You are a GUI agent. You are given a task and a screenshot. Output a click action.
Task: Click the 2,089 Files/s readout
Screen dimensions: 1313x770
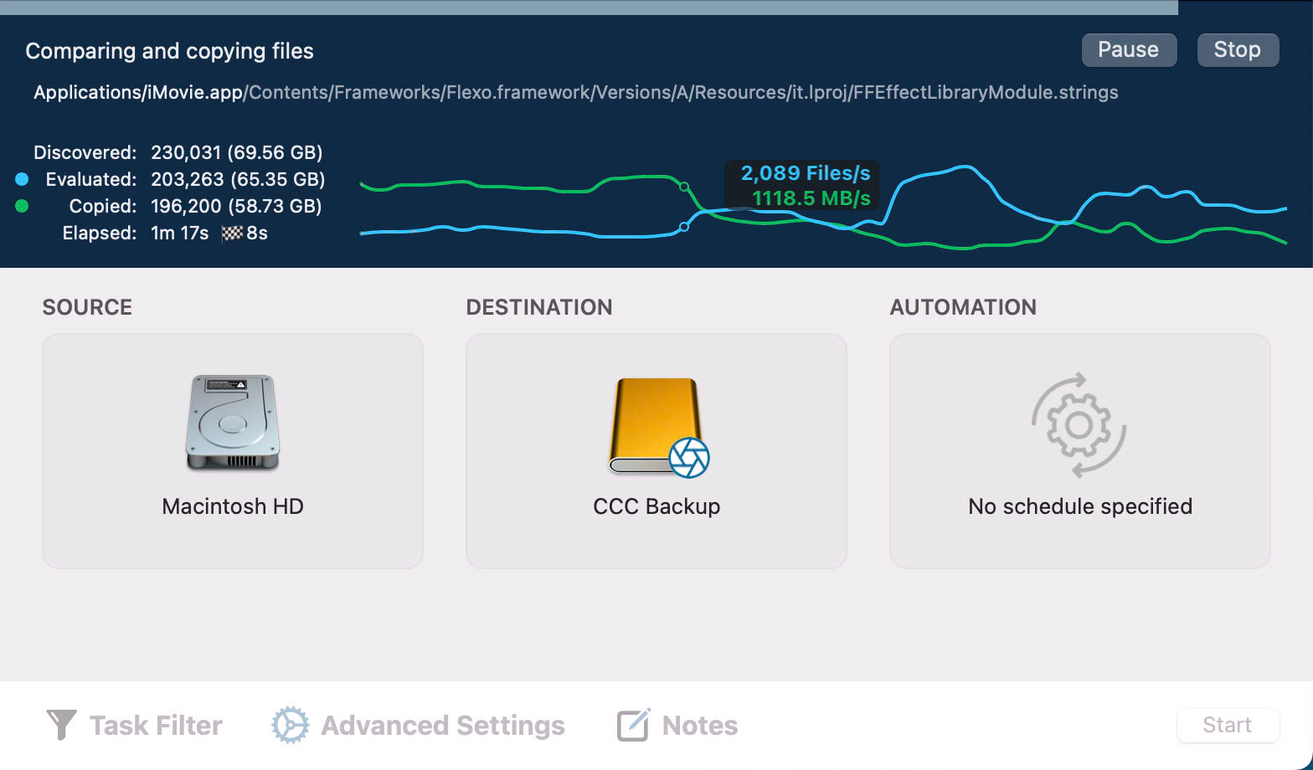pos(806,173)
